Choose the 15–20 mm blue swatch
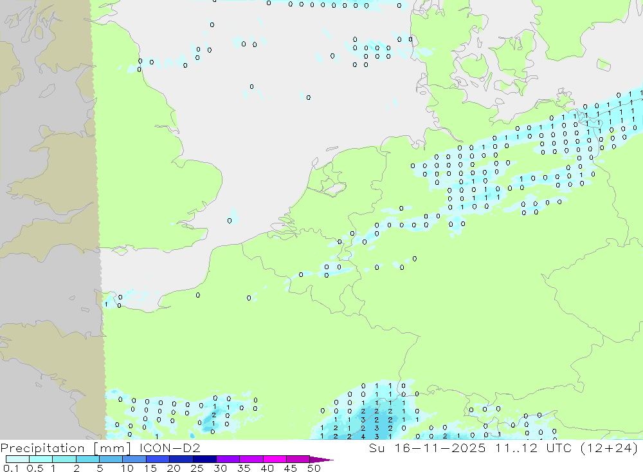 click(158, 459)
